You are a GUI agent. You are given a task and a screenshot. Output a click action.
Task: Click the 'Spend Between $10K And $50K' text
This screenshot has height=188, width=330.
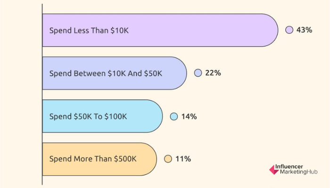click(x=106, y=74)
